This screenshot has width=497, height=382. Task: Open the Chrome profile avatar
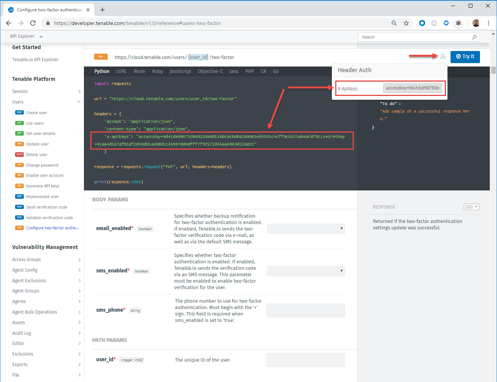pos(476,23)
